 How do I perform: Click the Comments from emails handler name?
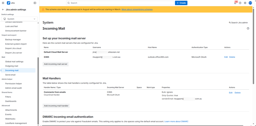55,92
